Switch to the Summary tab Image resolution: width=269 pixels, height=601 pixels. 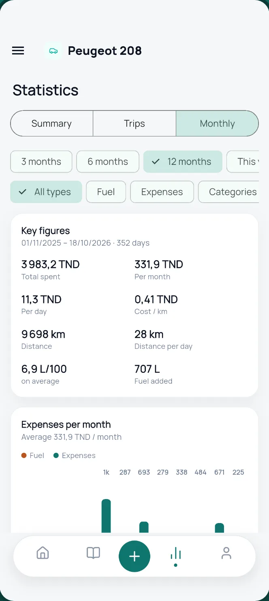(51, 123)
